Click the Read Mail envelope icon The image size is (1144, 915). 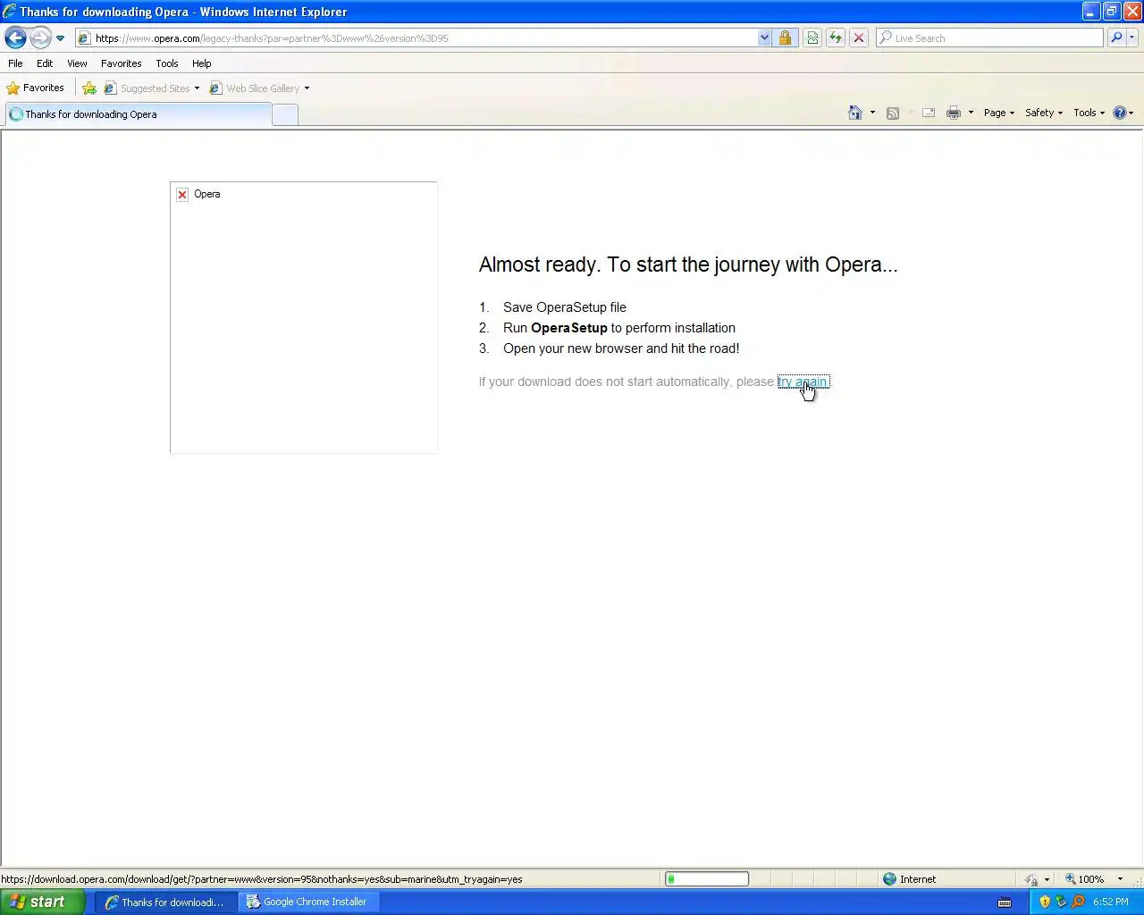(929, 113)
